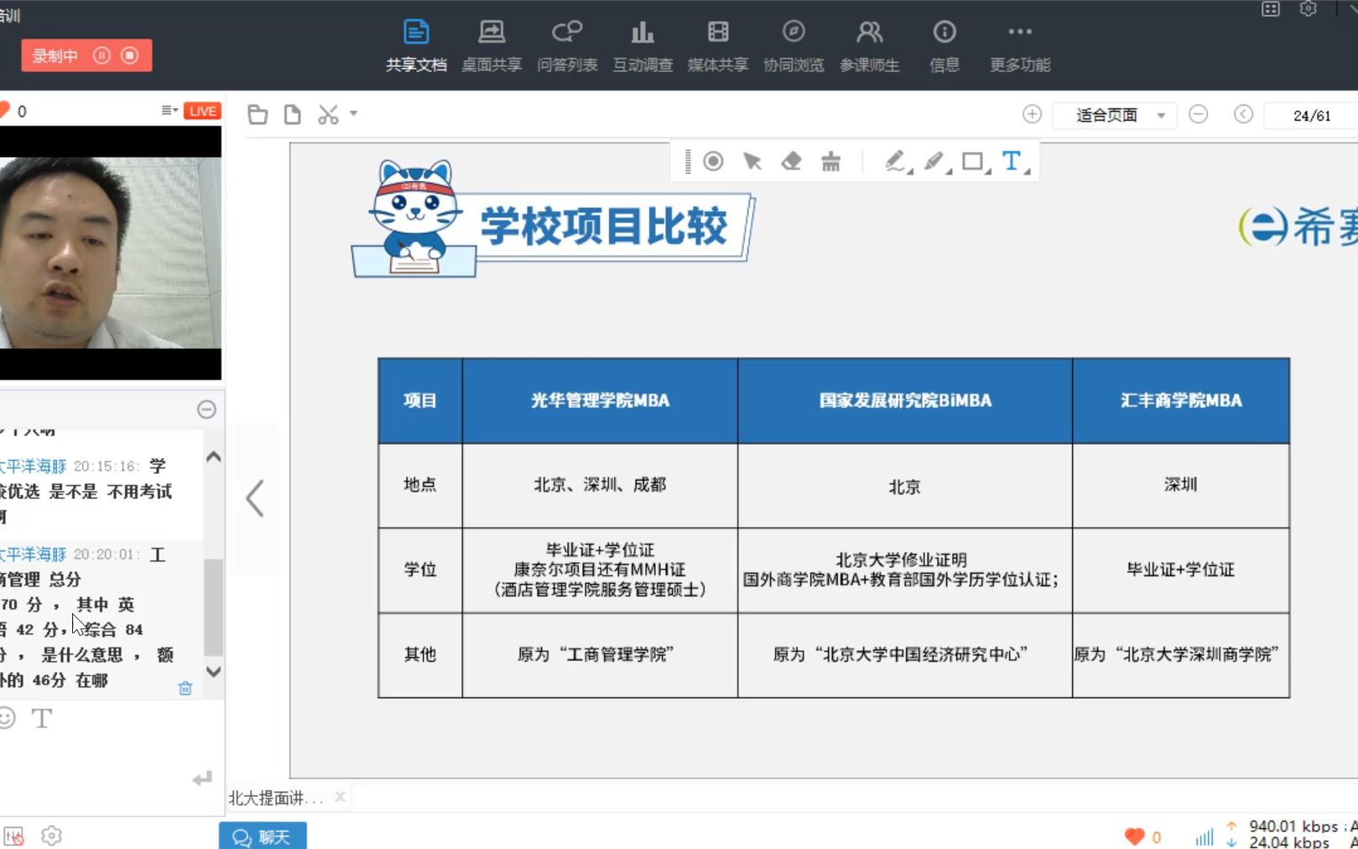Open 媒体共享 media sharing

tap(718, 45)
